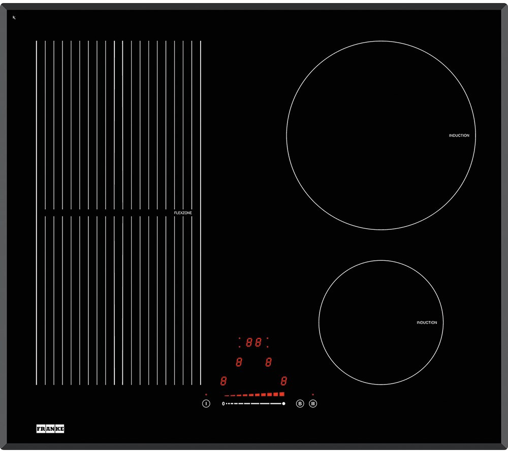Tap the B booster button
This screenshot has width=508, height=451.
point(300,404)
